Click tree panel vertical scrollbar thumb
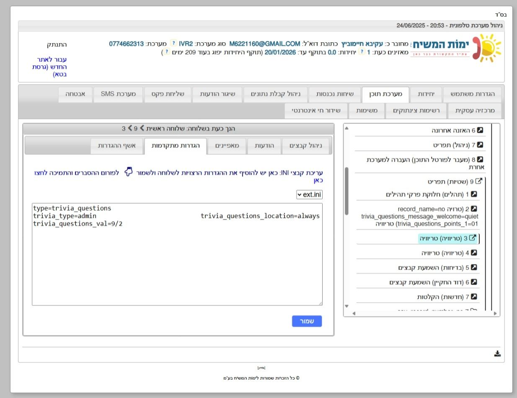The width and height of the screenshot is (517, 398). (346, 191)
